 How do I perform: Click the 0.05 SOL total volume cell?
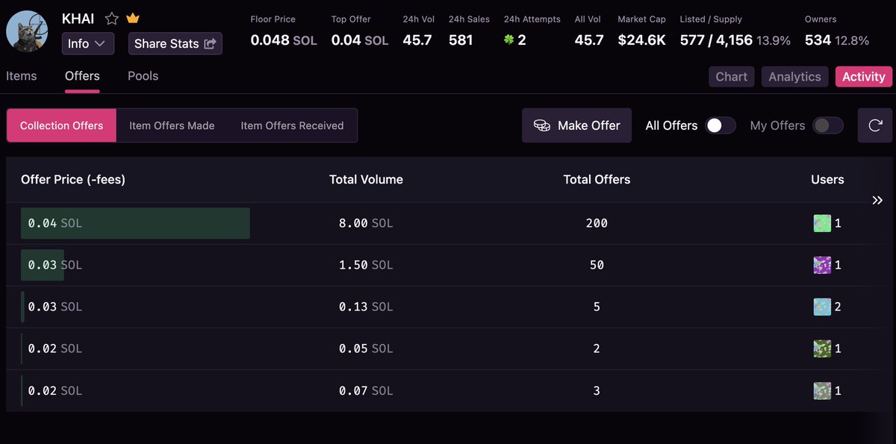coord(366,348)
